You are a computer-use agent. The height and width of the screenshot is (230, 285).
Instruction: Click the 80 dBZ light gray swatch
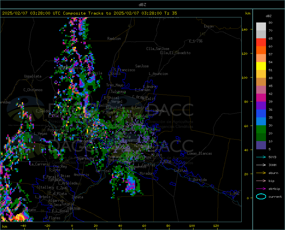coord(261,26)
